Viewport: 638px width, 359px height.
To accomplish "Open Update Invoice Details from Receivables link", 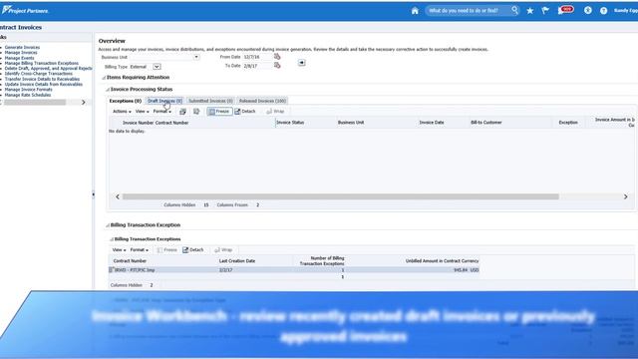I will click(44, 84).
